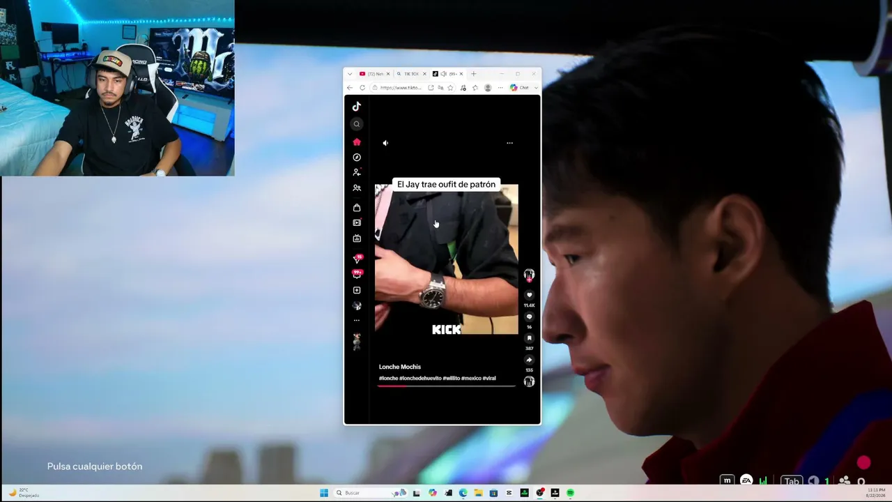Expand the dropdown arrow beside Chat
The image size is (892, 502).
tap(536, 88)
